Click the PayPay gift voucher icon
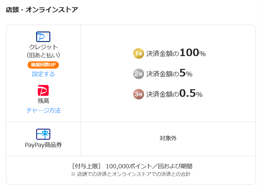 click(x=43, y=134)
